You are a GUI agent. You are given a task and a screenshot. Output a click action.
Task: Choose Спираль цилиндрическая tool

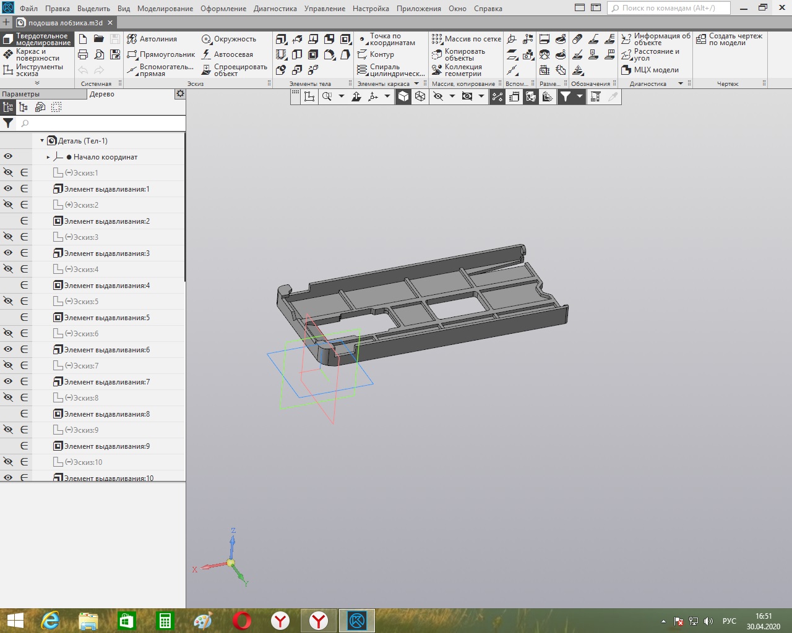[x=391, y=70]
